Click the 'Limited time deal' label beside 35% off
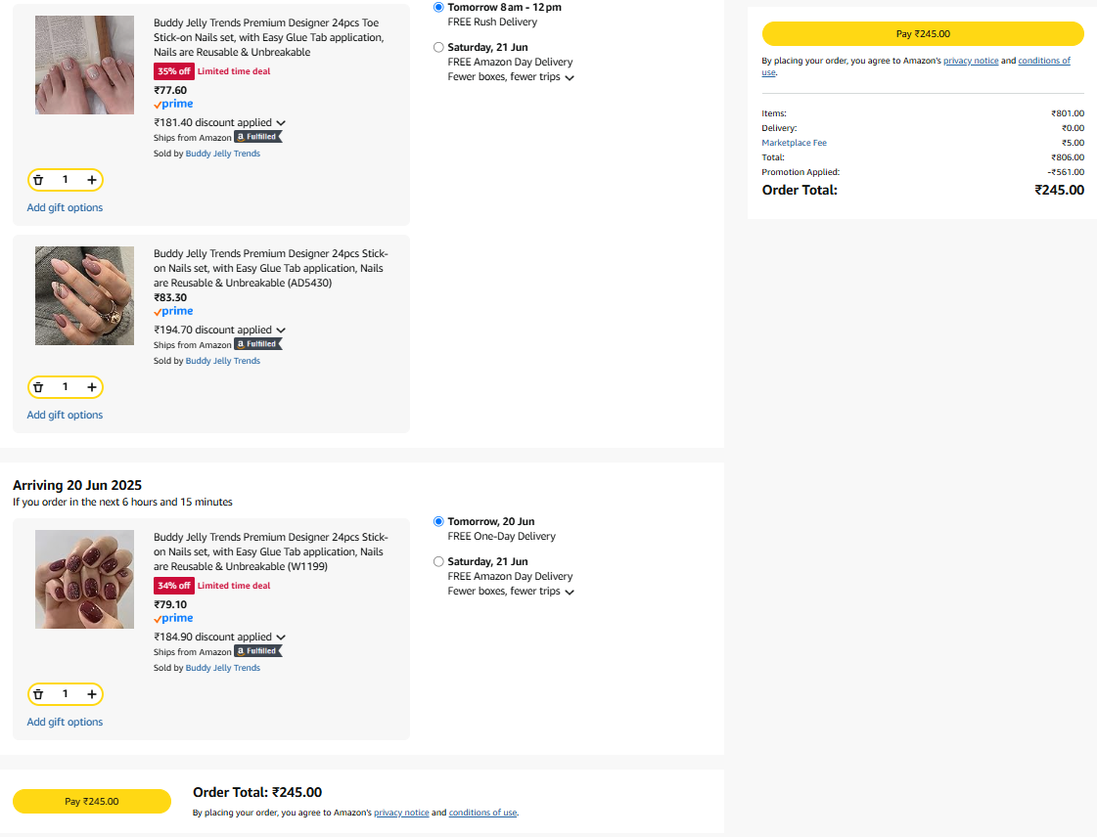The image size is (1097, 837). click(x=234, y=71)
